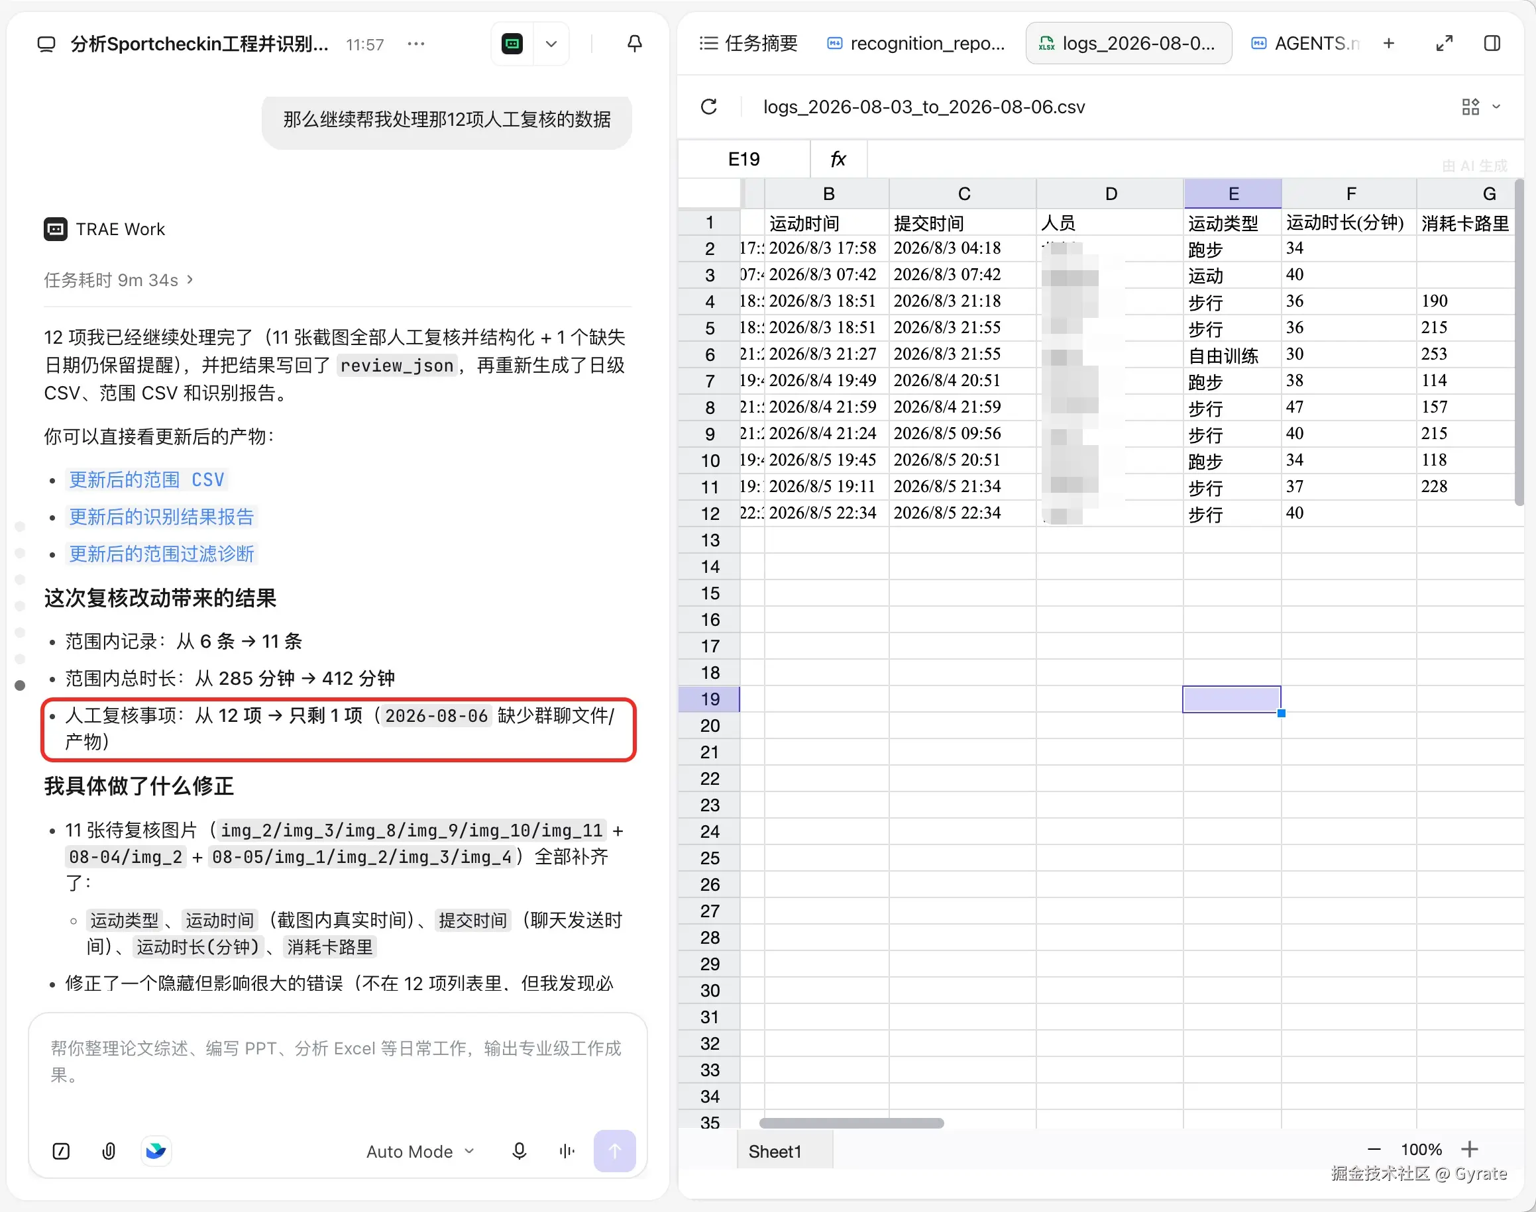Refresh the CSV file preview
Screen dimensions: 1536x1212
click(708, 107)
